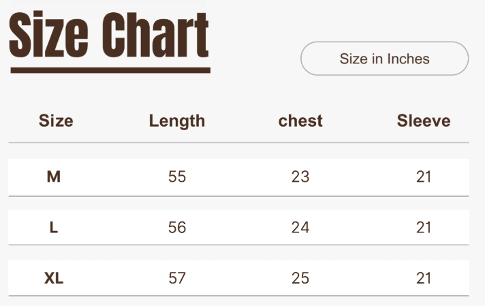
Task: Click the chest value 25 for XL
Action: click(x=300, y=278)
